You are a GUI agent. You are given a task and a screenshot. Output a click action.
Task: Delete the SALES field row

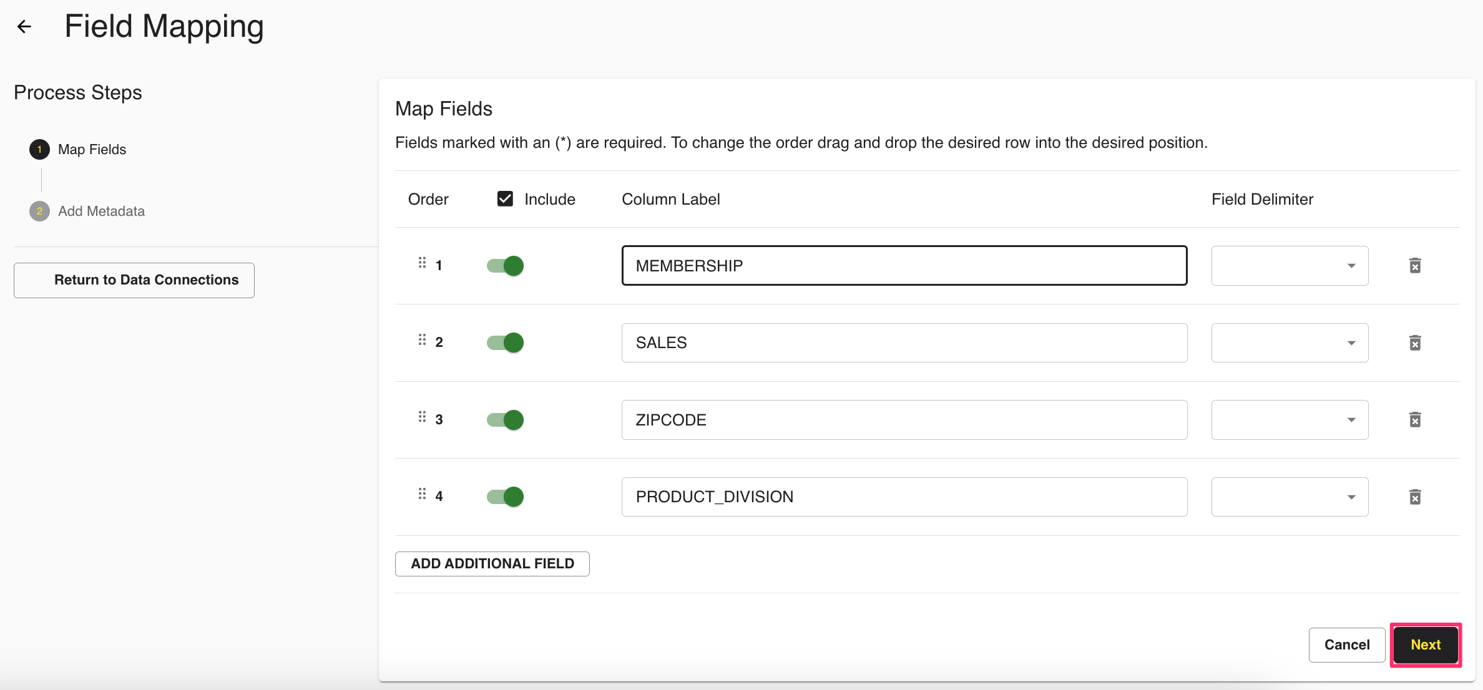[1415, 343]
